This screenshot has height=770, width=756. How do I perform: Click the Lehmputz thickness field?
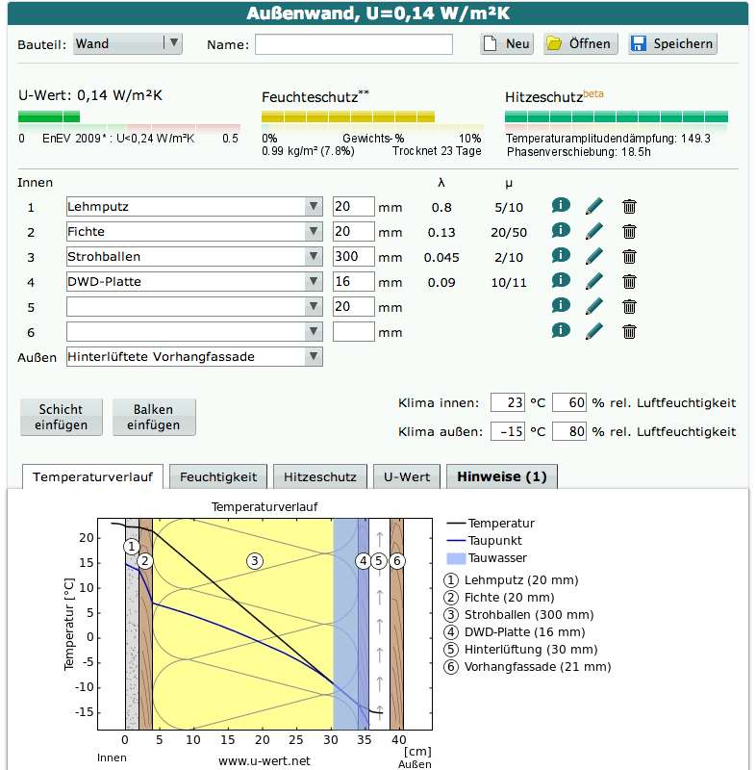(x=353, y=207)
